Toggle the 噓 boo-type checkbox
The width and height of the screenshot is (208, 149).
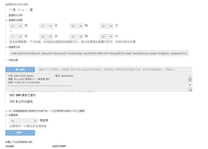(28, 10)
